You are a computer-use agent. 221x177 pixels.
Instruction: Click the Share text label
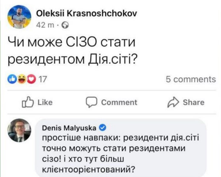click(194, 102)
